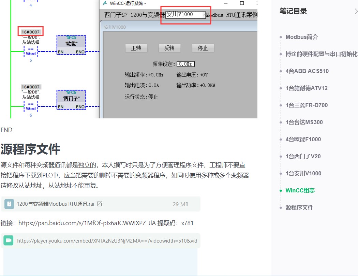The height and width of the screenshot is (276, 358).
Task: Select the active WinCC组态 outline entry
Action: [300, 190]
